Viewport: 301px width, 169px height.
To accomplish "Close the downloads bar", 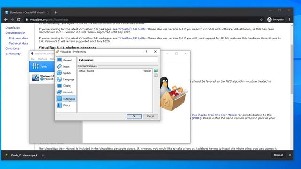I will click(290, 155).
